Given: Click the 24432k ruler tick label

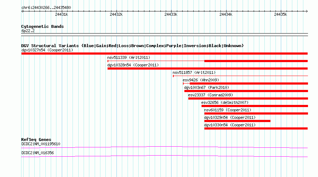Looking at the screenshot, I should click(x=116, y=14).
